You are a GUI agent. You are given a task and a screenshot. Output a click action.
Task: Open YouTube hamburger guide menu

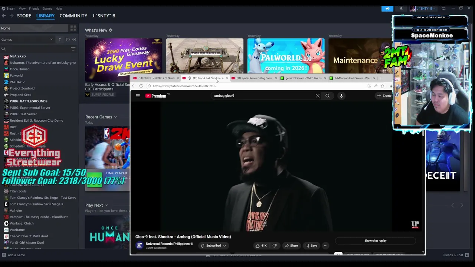click(x=138, y=96)
